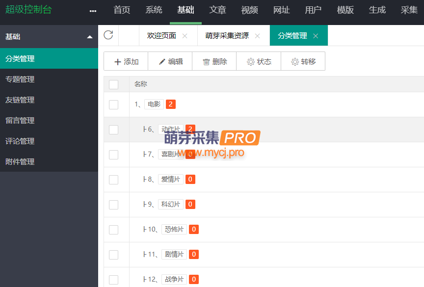The height and width of the screenshot is (287, 424).
Task: Click the orange count badge beside 恐怖片
Action: pos(194,229)
